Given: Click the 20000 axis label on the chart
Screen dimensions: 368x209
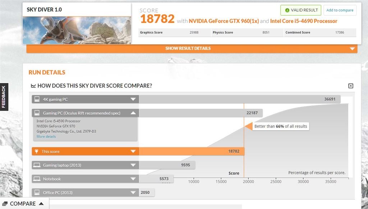Looking at the screenshot, I should [x=248, y=182].
